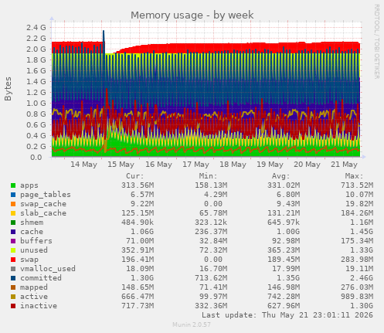Click the slab_cache legend label
This screenshot has height=333, width=384.
(43, 213)
